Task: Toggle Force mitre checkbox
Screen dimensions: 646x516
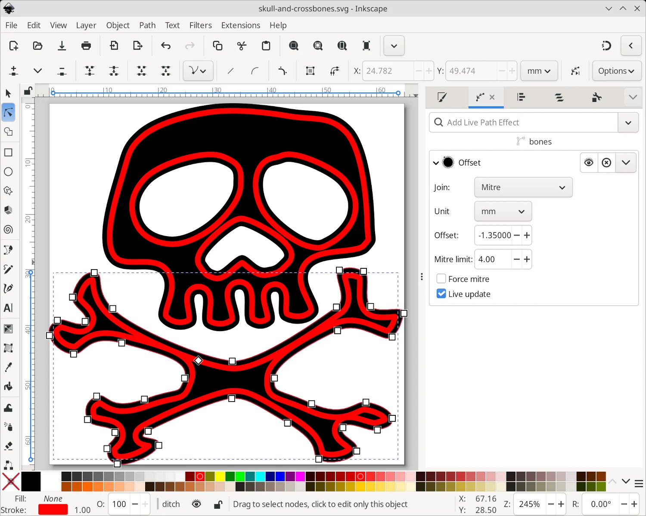Action: coord(441,279)
